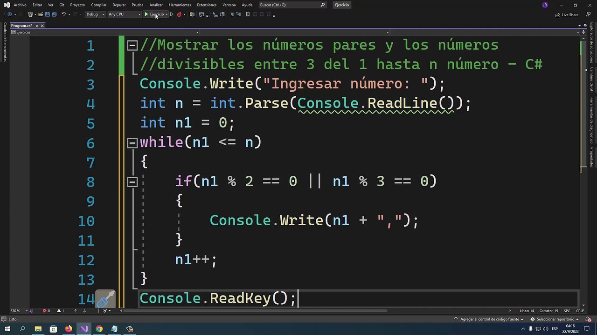This screenshot has height=335, width=597.
Task: Click the warnings count icon showing 1
Action: tap(59, 311)
